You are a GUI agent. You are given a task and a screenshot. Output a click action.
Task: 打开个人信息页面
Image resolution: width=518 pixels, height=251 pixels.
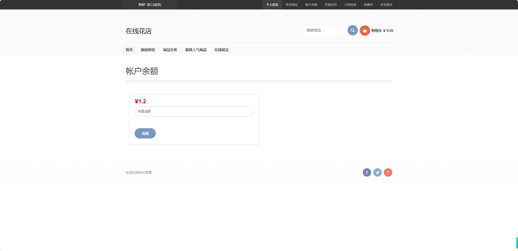272,5
